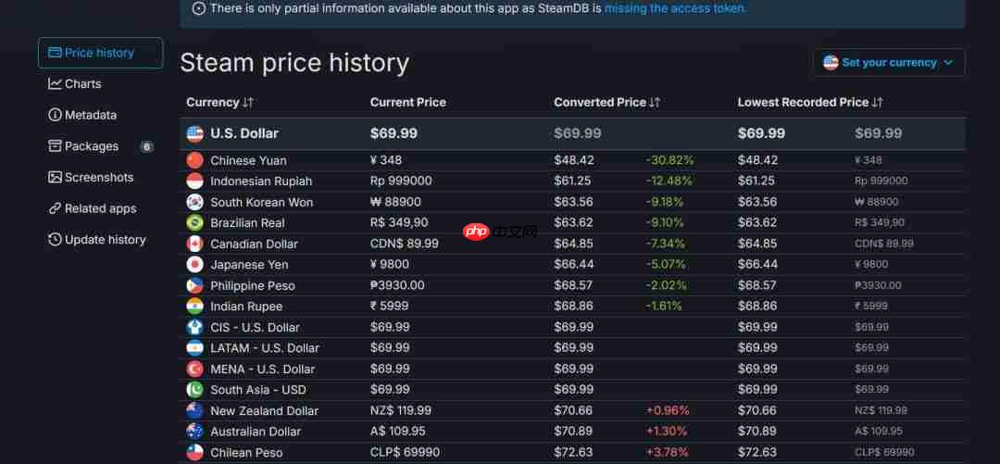
Task: Click the Canadian Dollar flag icon
Action: (194, 244)
